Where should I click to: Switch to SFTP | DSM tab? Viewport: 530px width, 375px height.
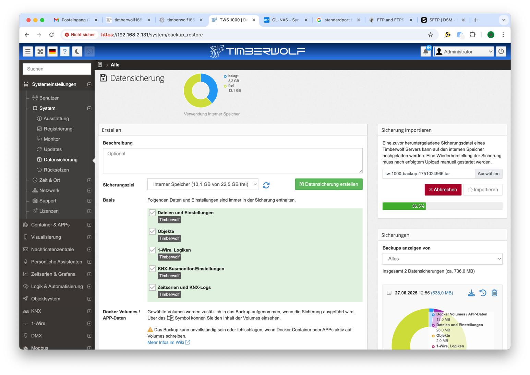[x=443, y=20]
